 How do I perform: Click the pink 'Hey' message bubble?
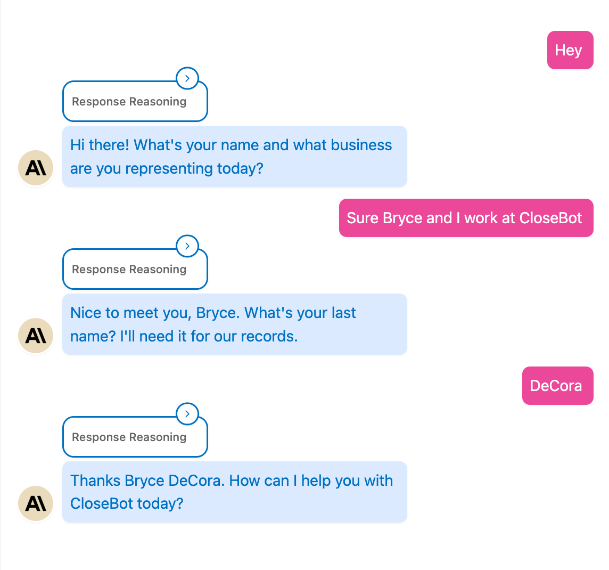tap(570, 50)
